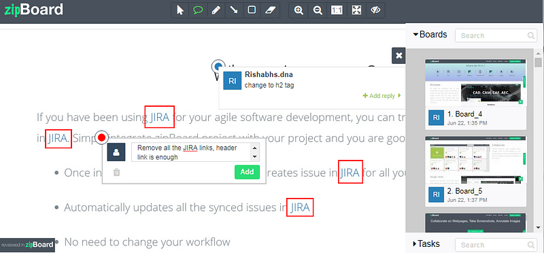The height and width of the screenshot is (253, 544).
Task: Click the Tasks search magnifier icon
Action: pos(531,245)
